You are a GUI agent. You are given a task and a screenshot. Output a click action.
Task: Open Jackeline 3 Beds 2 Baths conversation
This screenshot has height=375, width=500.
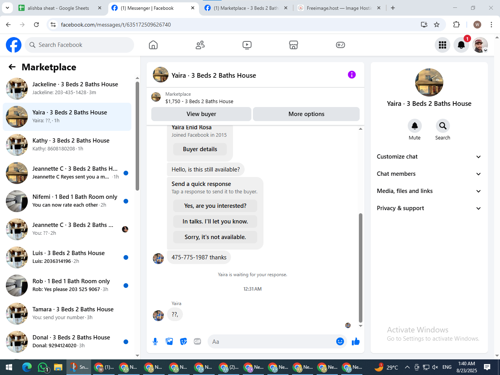pos(67,89)
